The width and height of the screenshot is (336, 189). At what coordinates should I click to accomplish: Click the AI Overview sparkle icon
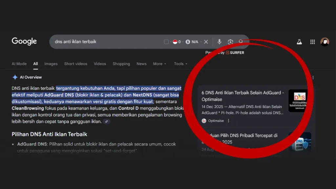[x=15, y=77]
